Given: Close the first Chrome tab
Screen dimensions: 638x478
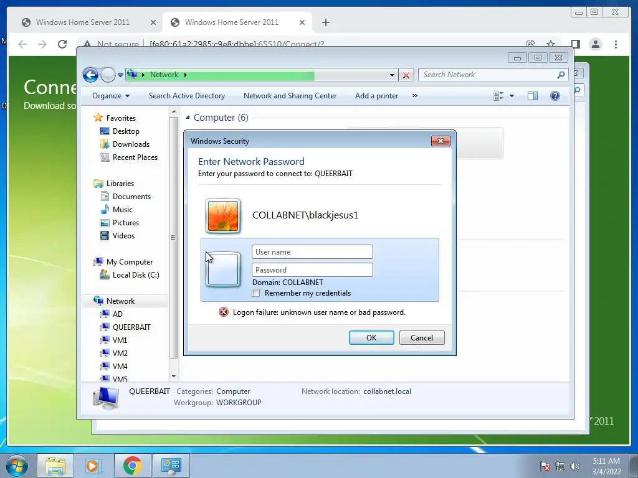Looking at the screenshot, I should coord(153,23).
